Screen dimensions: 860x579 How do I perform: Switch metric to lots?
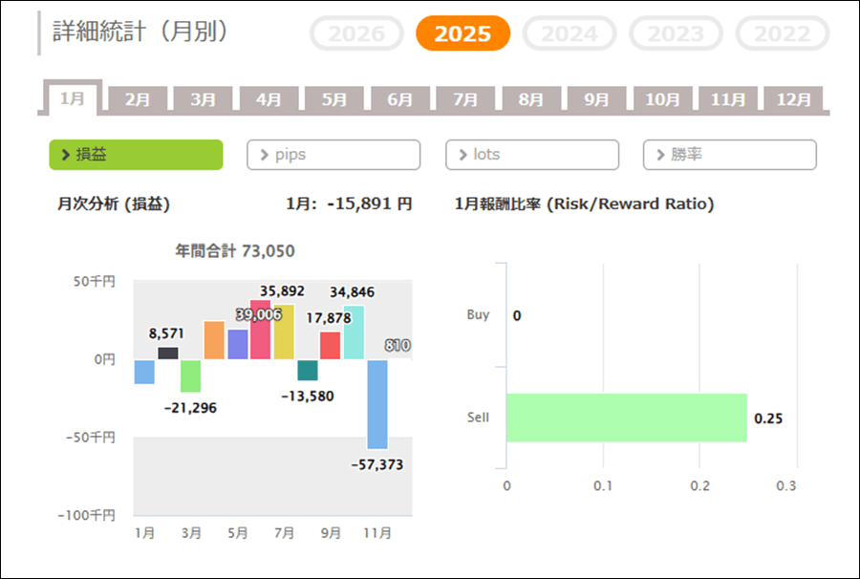pos(531,155)
